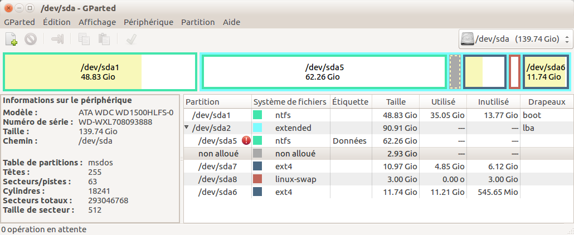Image resolution: width=574 pixels, height=235 pixels.
Task: Open the Partition menu
Action: 198,22
